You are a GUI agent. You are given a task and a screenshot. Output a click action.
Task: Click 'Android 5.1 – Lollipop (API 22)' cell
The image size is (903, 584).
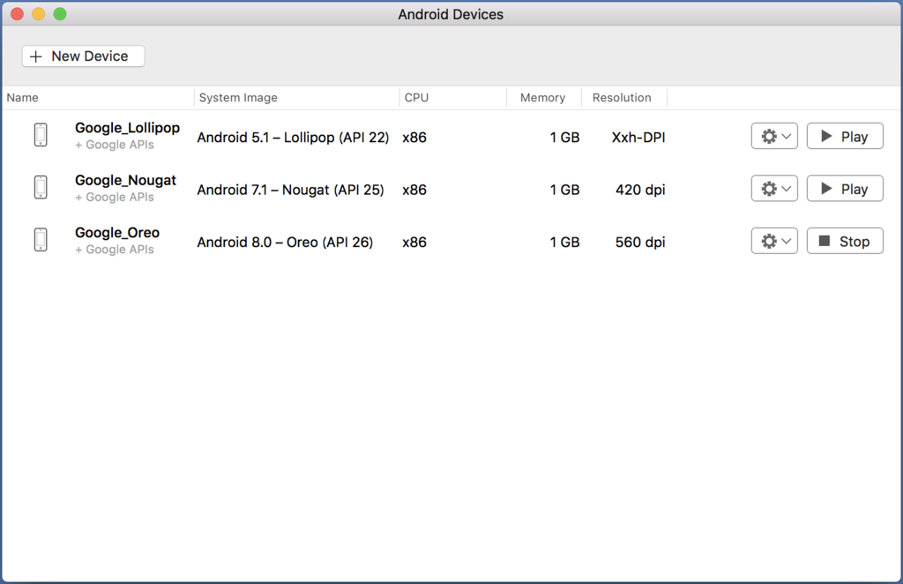click(x=293, y=138)
